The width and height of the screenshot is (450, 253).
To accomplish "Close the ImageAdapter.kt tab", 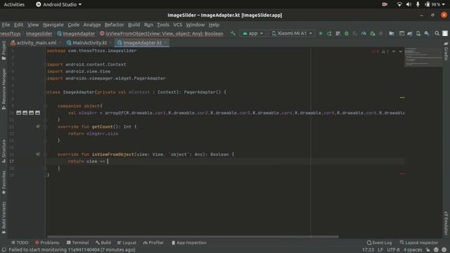I will click(x=166, y=43).
